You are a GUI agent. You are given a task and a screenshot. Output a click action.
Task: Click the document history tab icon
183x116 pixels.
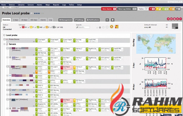[113, 20]
